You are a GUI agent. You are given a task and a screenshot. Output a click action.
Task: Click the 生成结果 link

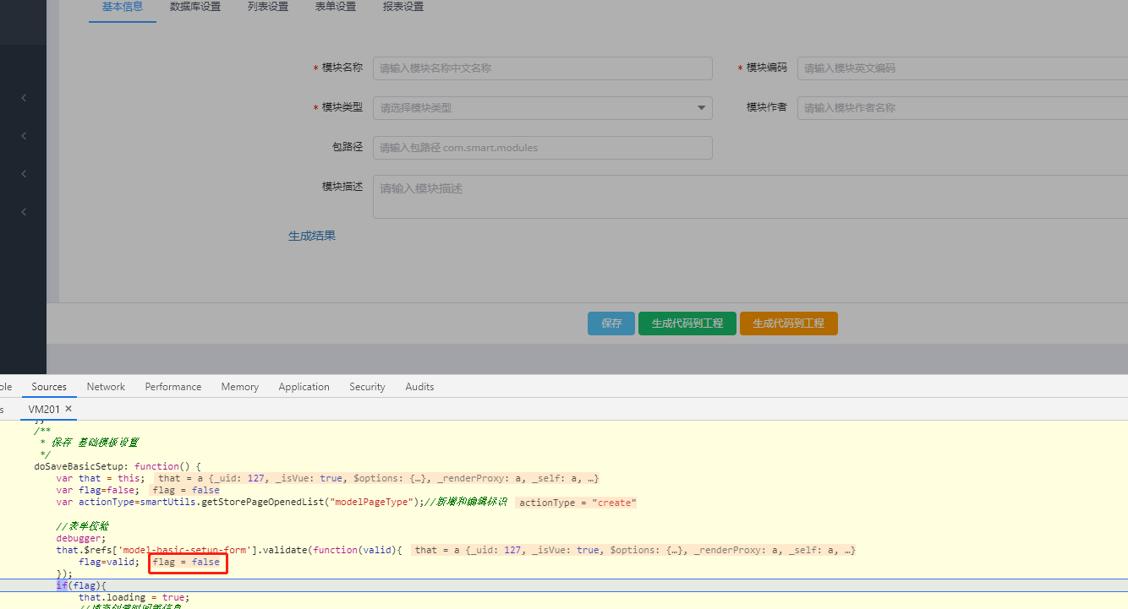312,237
